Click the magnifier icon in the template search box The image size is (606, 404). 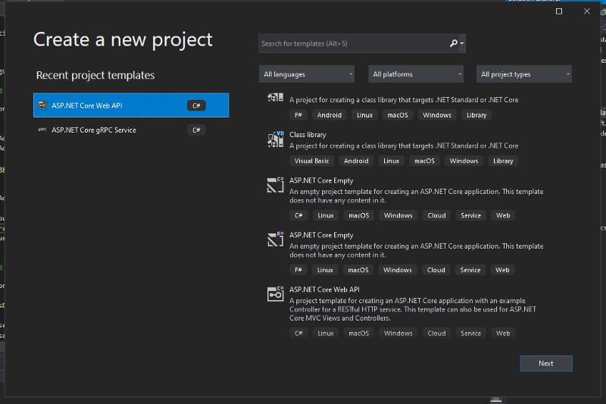453,44
